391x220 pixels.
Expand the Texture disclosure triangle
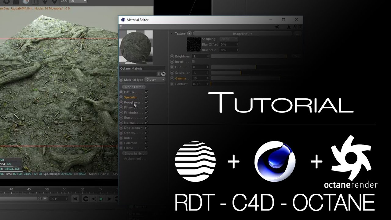[172, 34]
